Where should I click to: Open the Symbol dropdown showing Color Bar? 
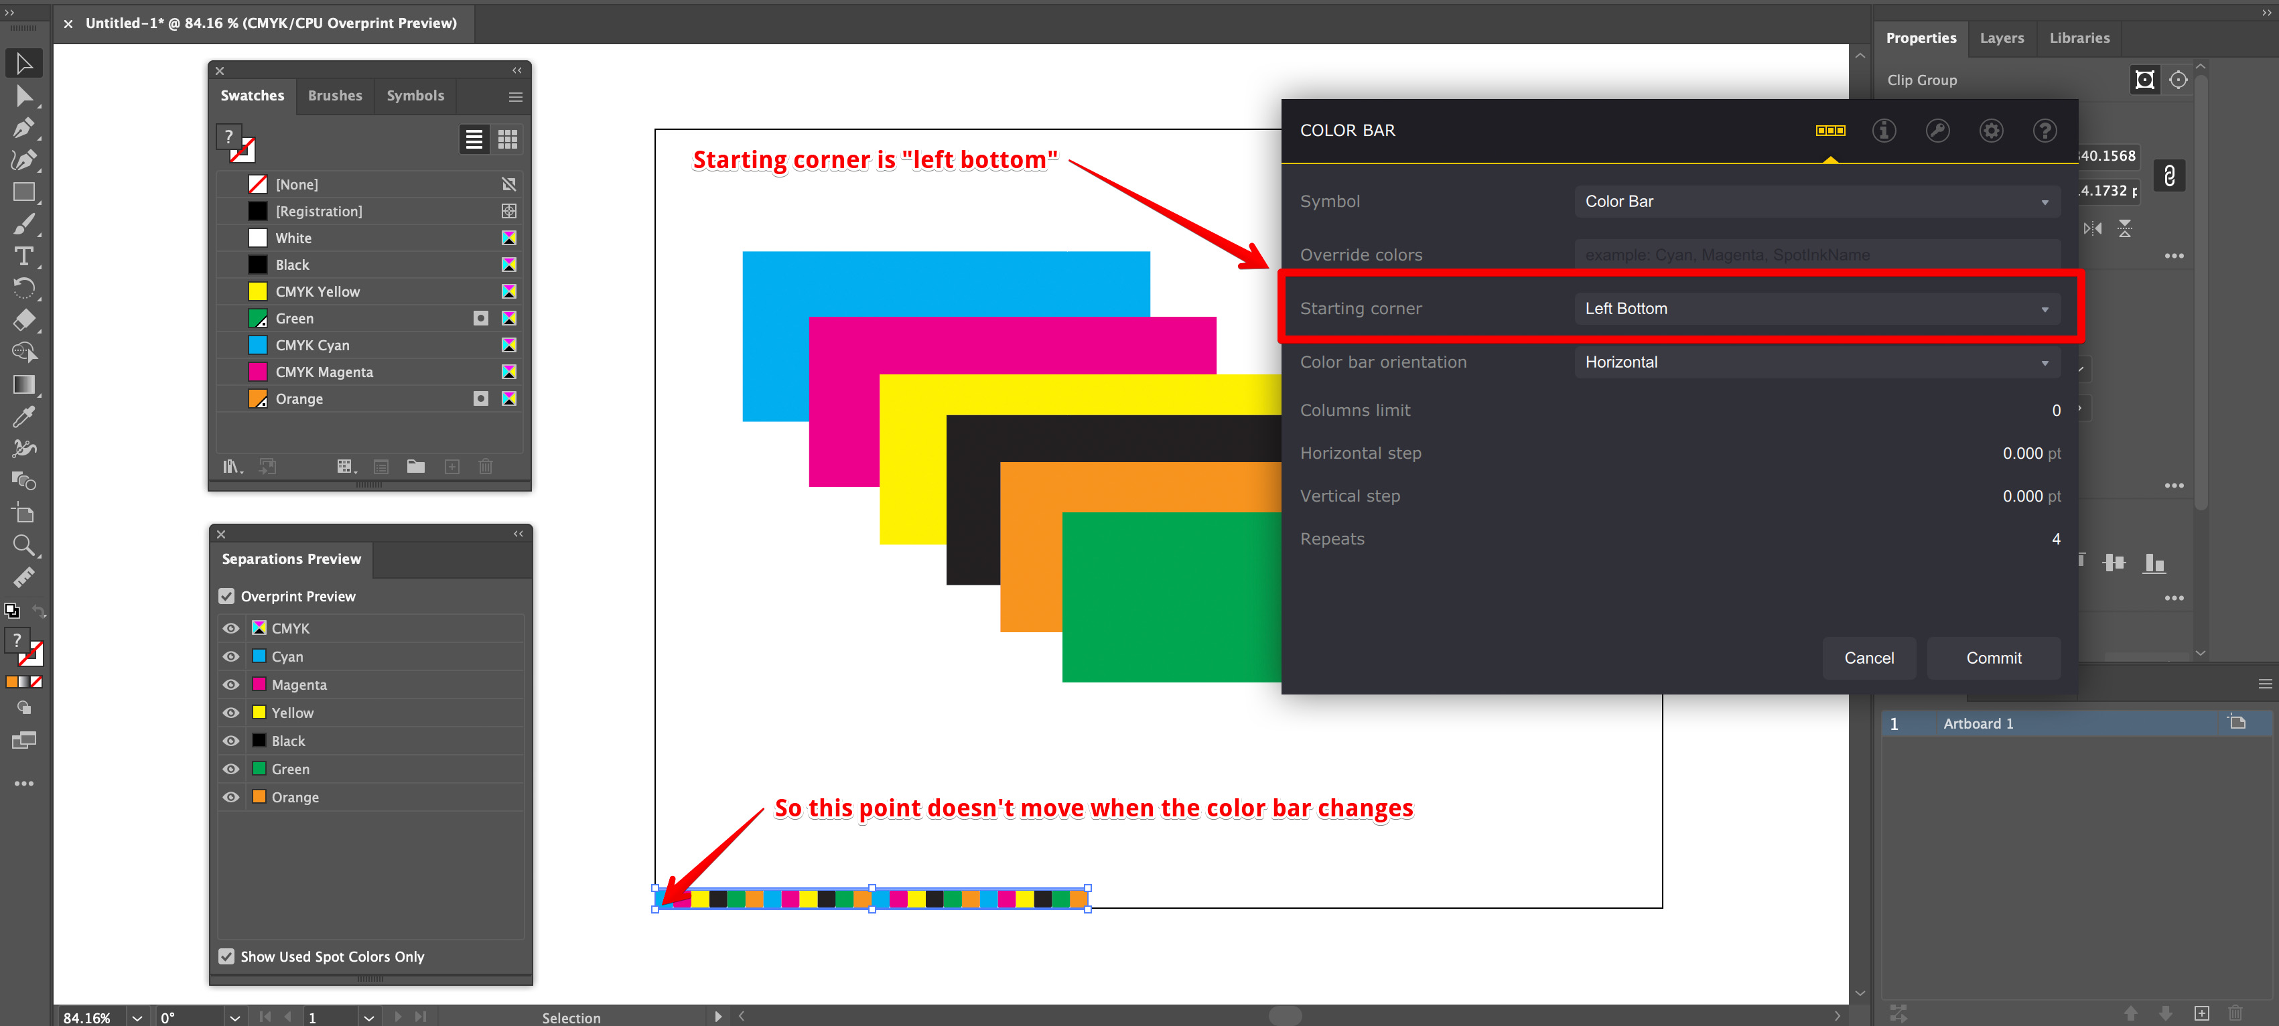pos(1816,201)
